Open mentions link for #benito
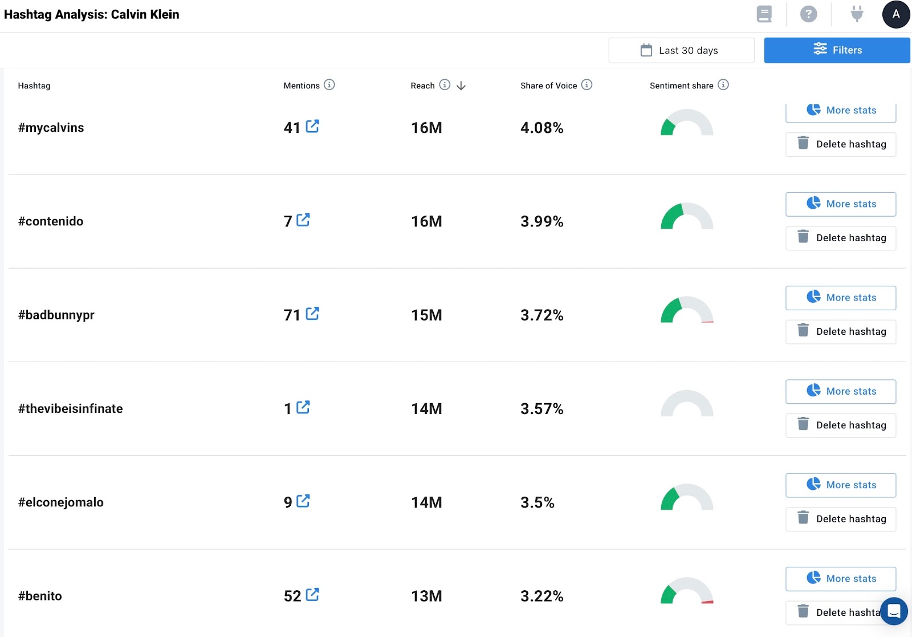The image size is (912, 637). 312,594
